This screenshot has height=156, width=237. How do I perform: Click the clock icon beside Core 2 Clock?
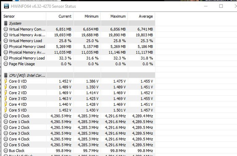pos(6,127)
